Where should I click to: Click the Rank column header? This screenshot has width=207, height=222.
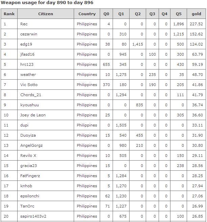click(9, 14)
